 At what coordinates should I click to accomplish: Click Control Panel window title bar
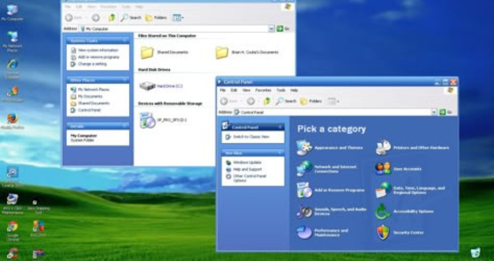337,82
